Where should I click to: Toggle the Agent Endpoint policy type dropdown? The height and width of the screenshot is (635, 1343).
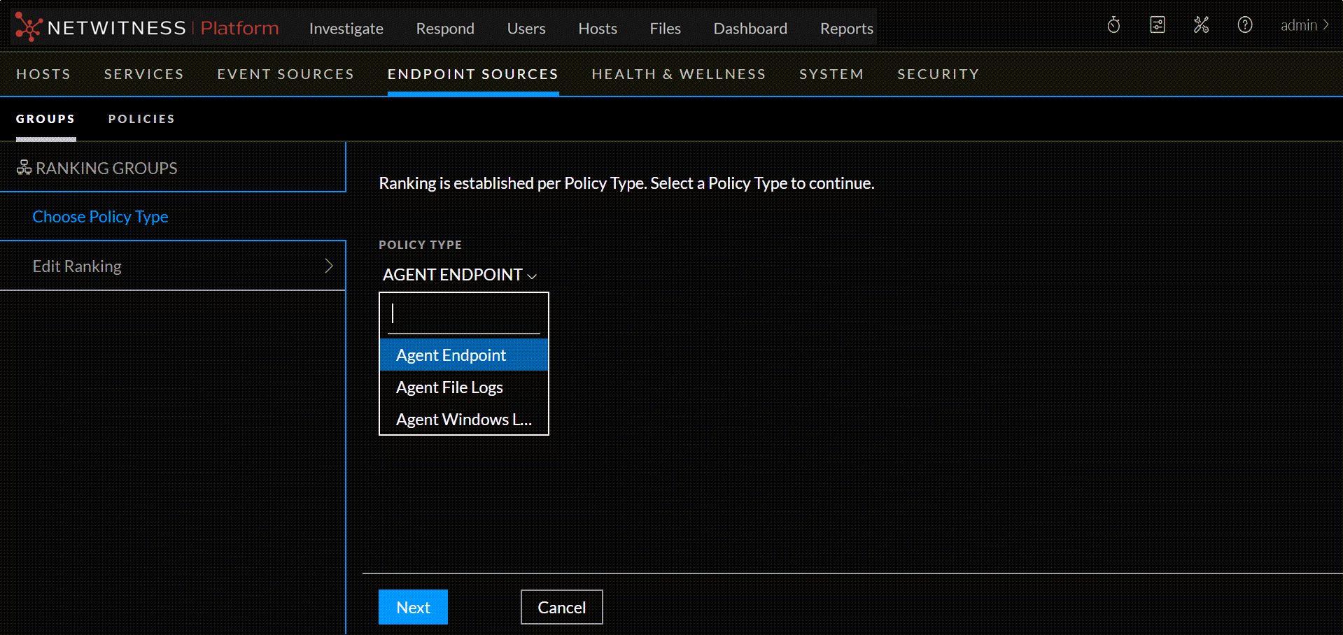tap(459, 275)
